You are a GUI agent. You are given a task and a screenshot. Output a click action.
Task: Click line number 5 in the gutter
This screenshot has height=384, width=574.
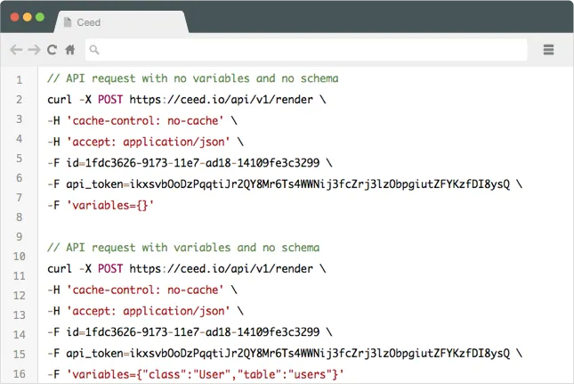click(x=19, y=159)
